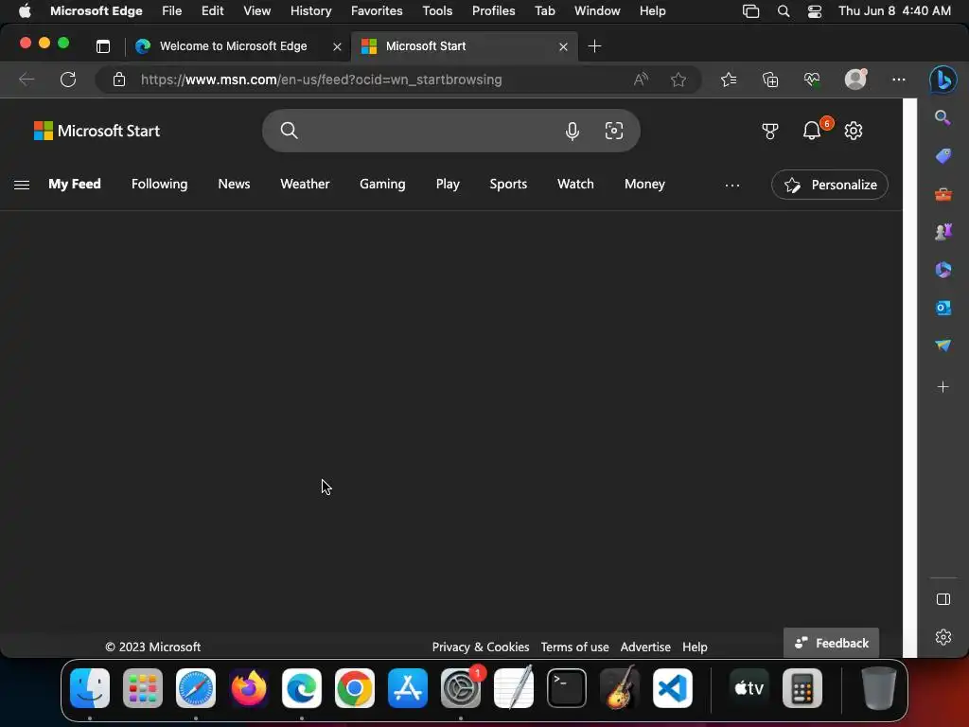Screen dimensions: 969x727
Task: Open the Watch section
Action: pyautogui.click(x=575, y=185)
